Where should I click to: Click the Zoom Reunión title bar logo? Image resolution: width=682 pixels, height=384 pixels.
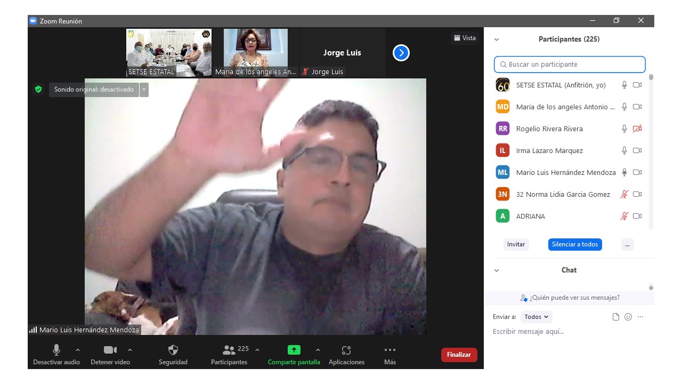point(33,21)
